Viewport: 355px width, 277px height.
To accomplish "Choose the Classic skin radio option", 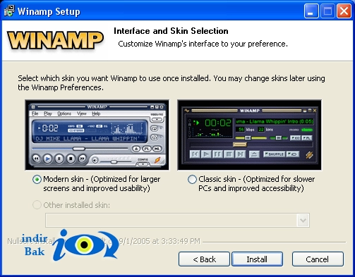I will point(192,180).
